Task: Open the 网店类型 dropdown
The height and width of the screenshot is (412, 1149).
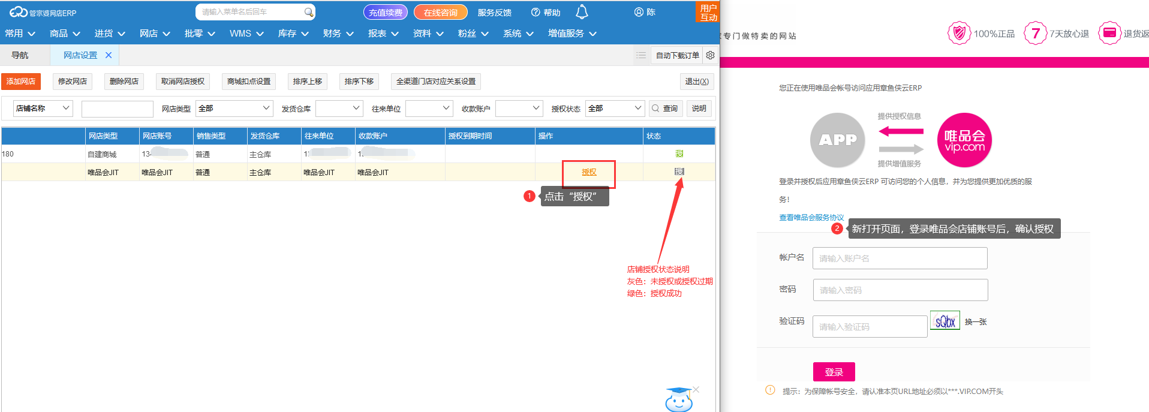Action: click(x=234, y=109)
